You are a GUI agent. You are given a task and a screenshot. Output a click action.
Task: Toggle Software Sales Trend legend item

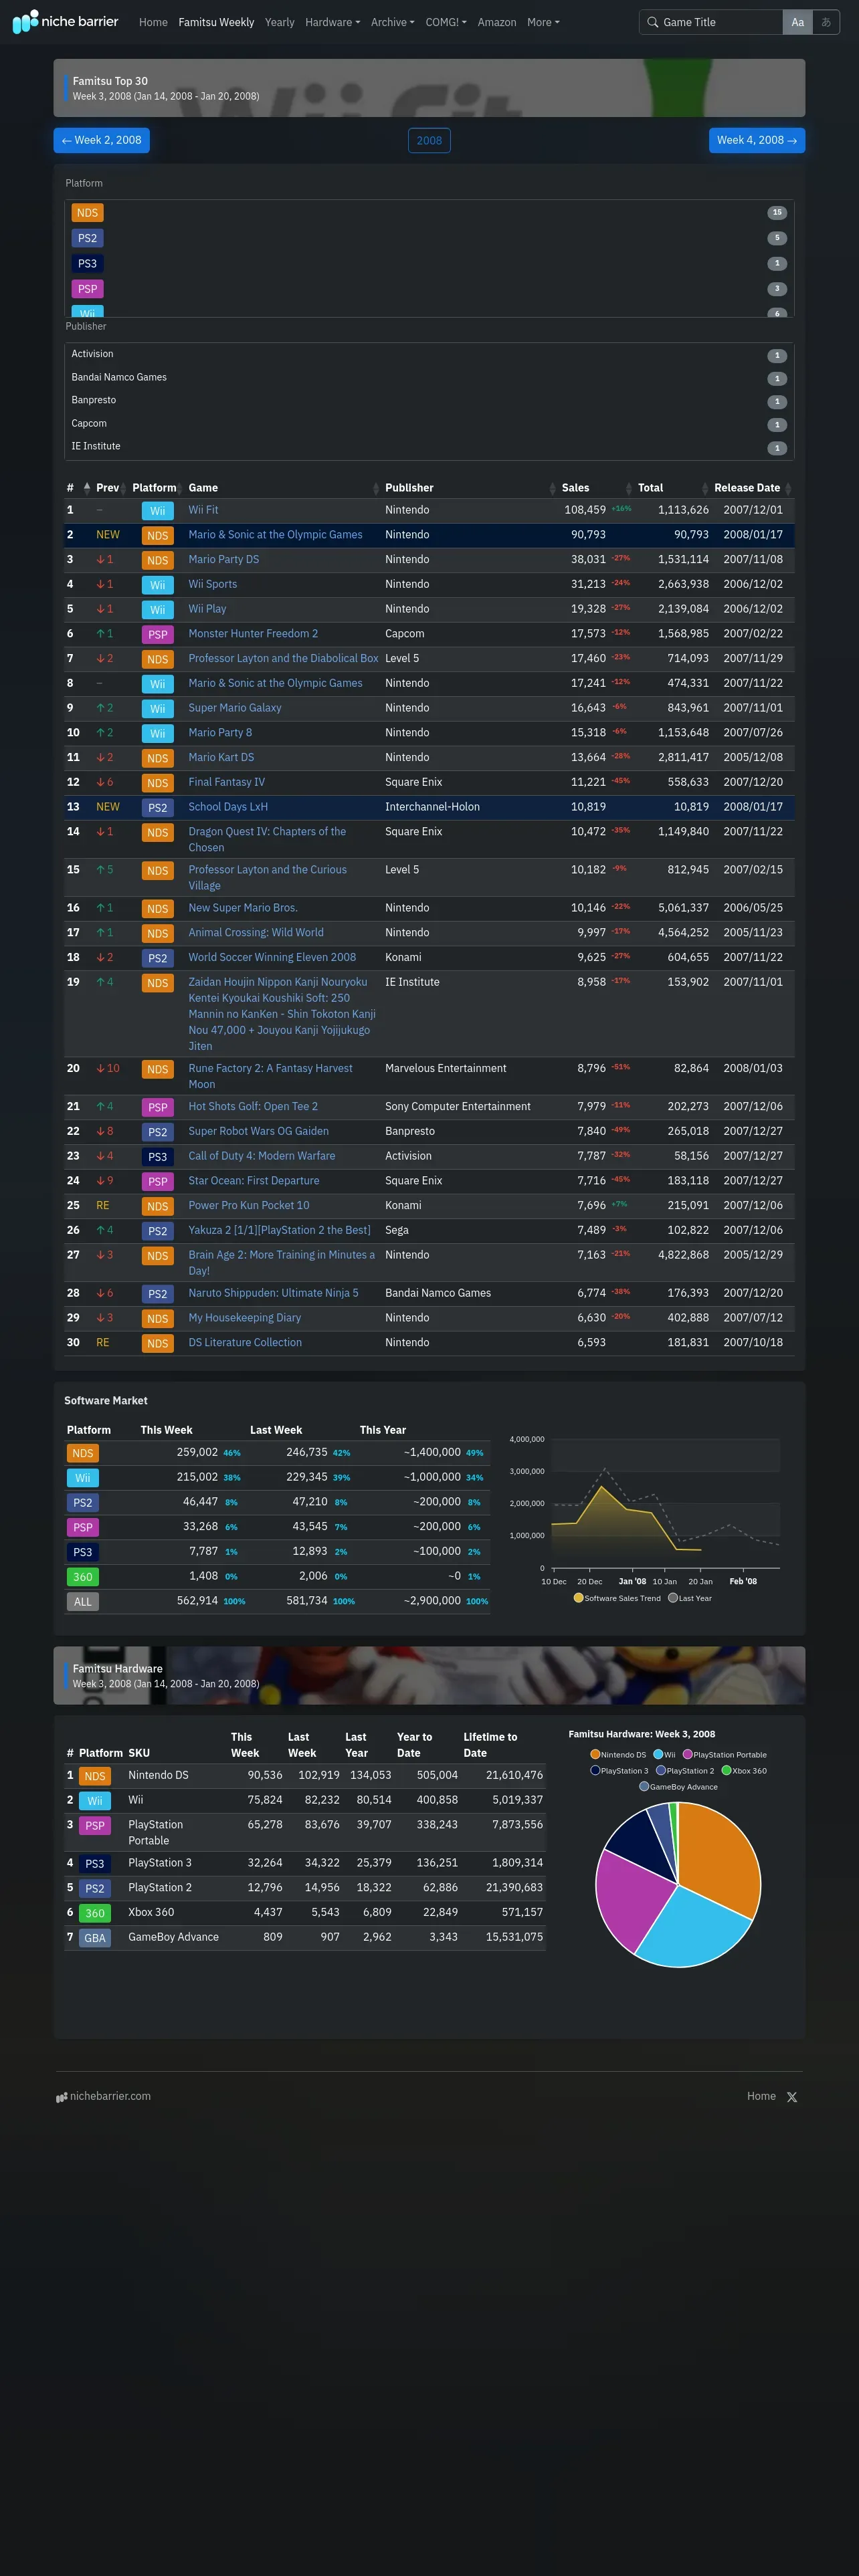(617, 1598)
